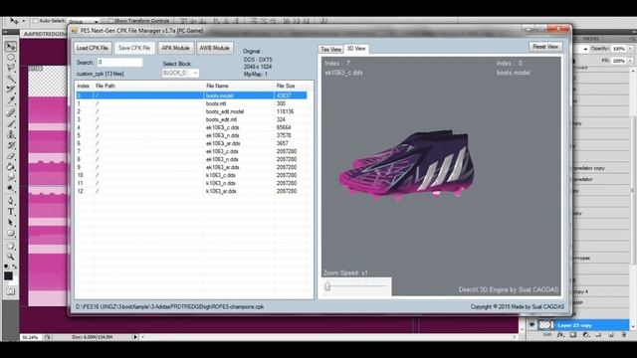
Task: Select the Healing Brush tool
Action: tap(11, 113)
